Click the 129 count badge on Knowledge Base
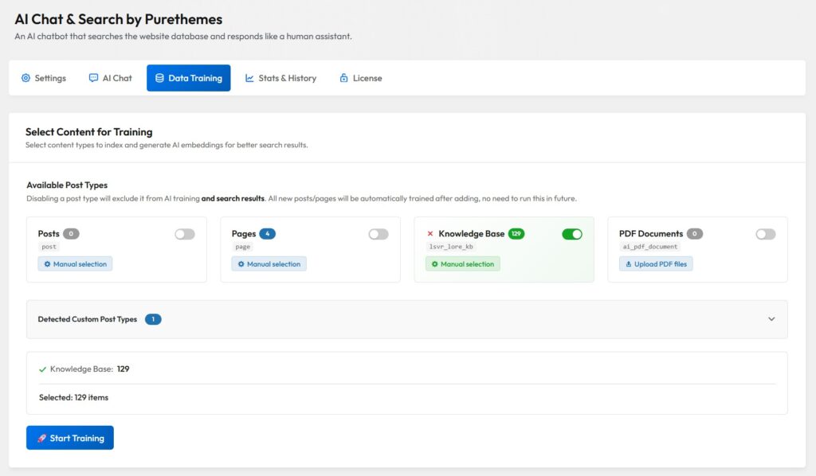 coord(516,234)
